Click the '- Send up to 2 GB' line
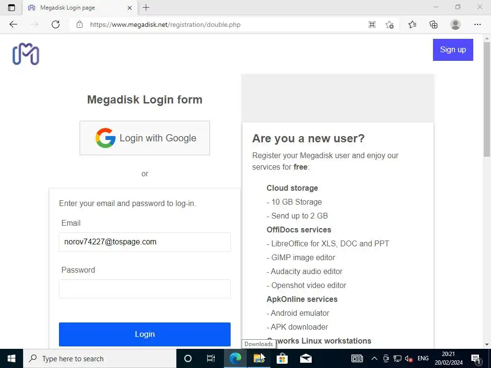The width and height of the screenshot is (491, 368). pyautogui.click(x=297, y=216)
